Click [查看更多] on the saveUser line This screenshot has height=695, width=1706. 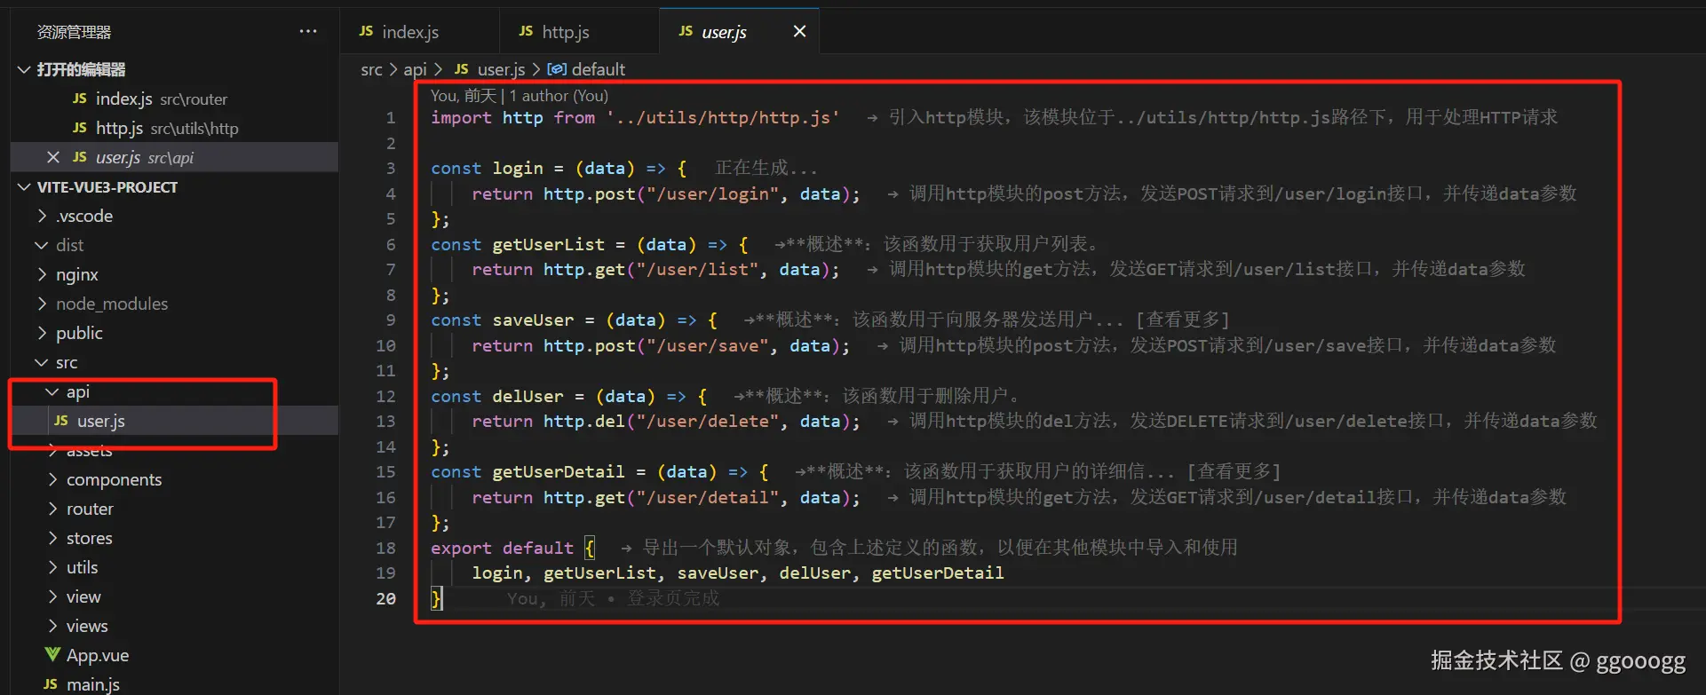pos(1182,320)
